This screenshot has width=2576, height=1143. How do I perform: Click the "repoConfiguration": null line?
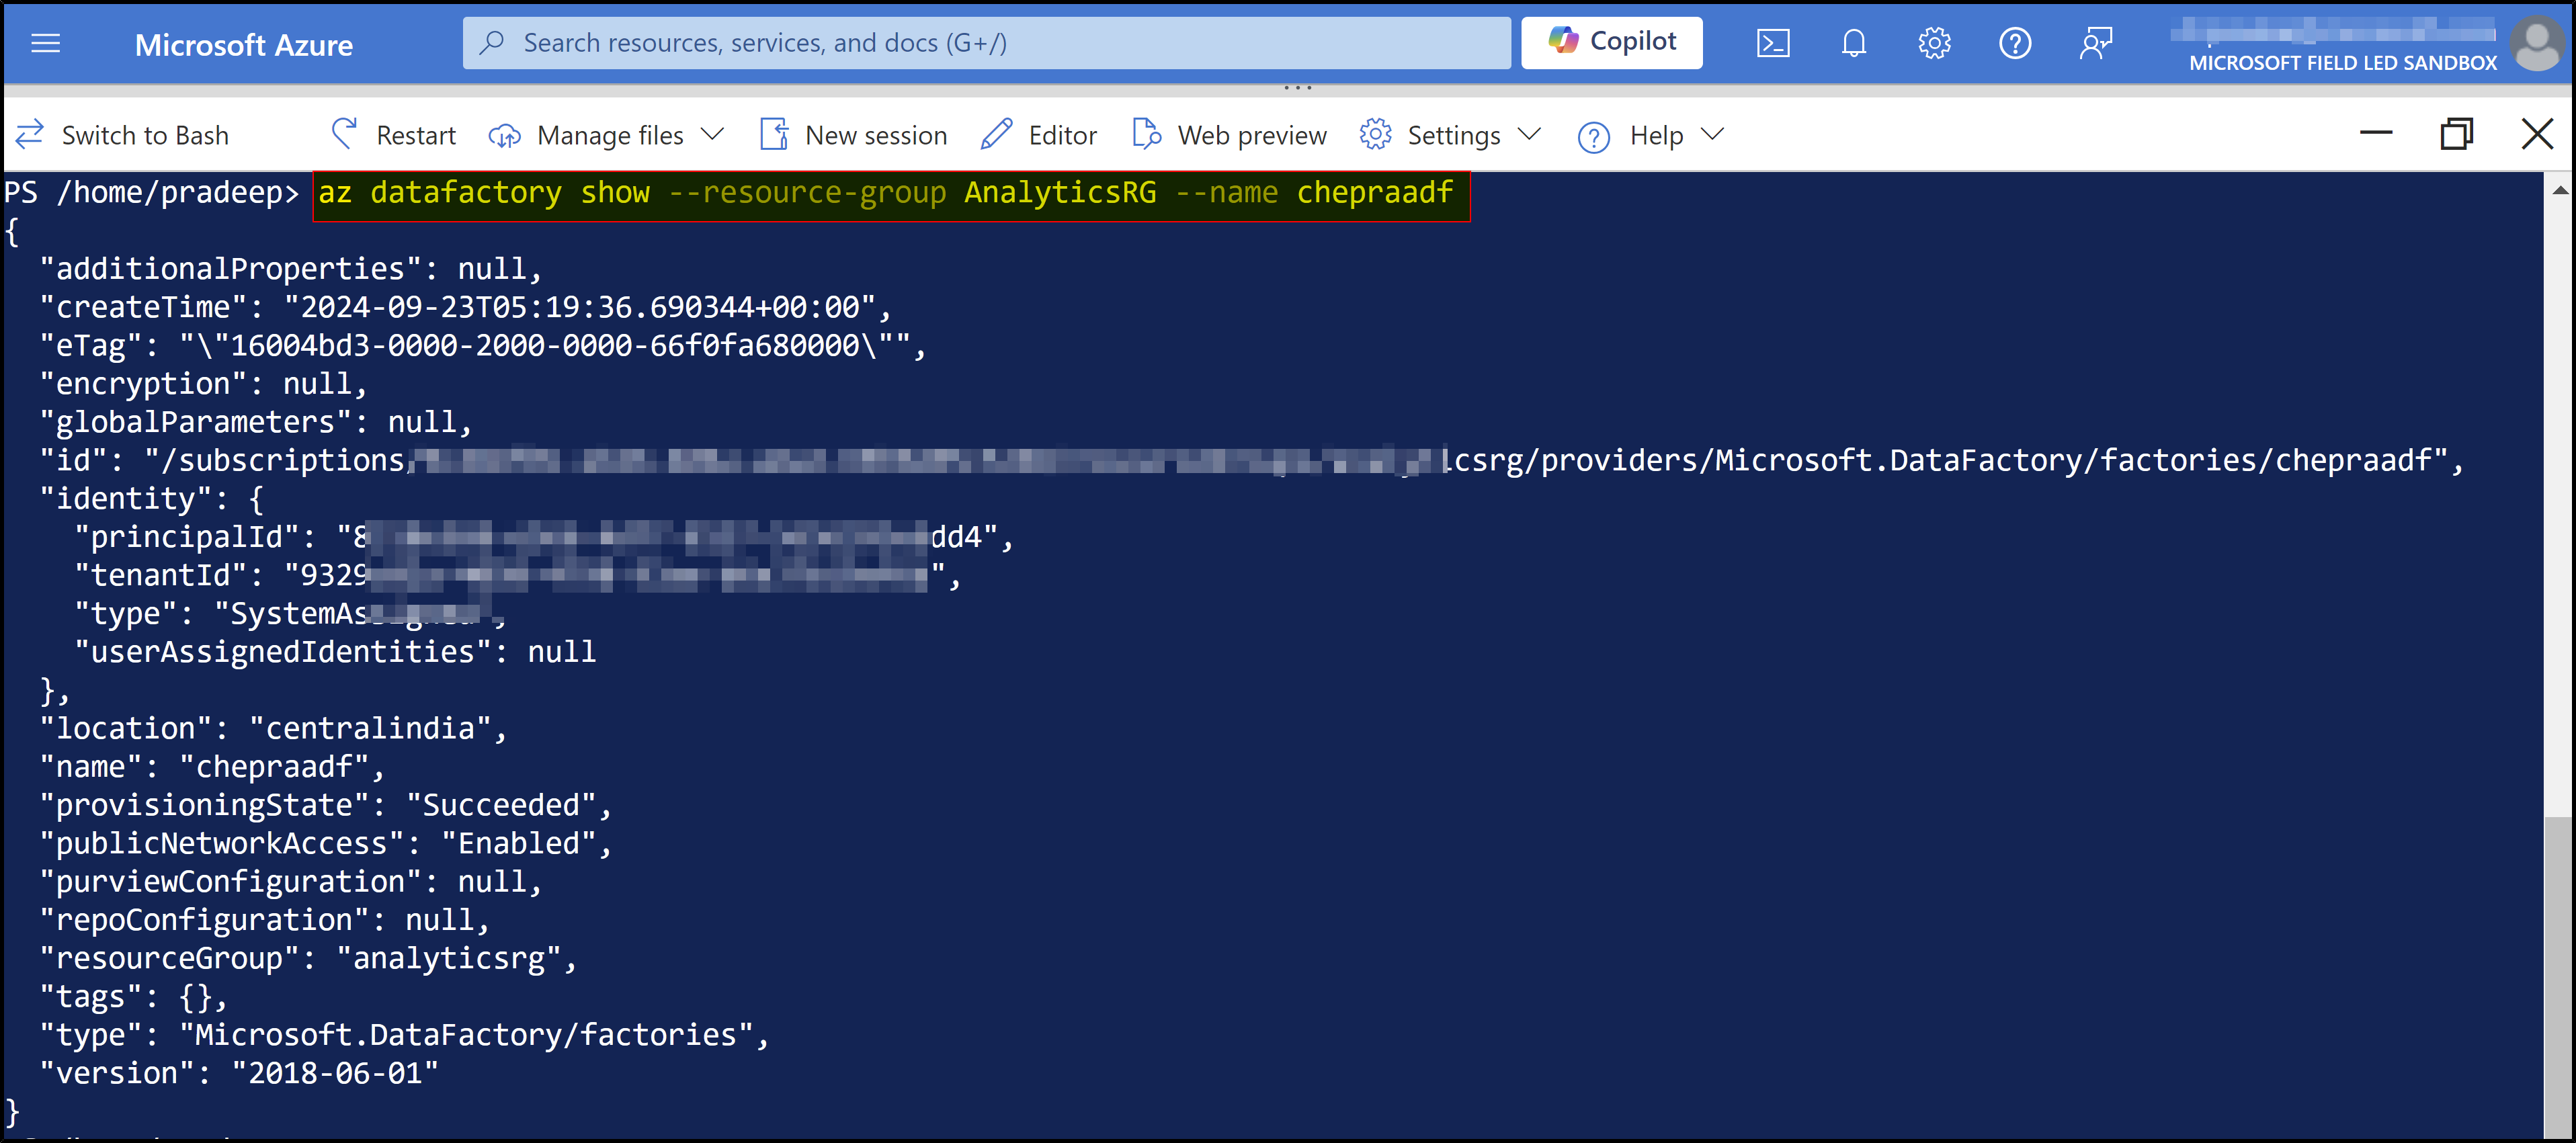pyautogui.click(x=264, y=921)
